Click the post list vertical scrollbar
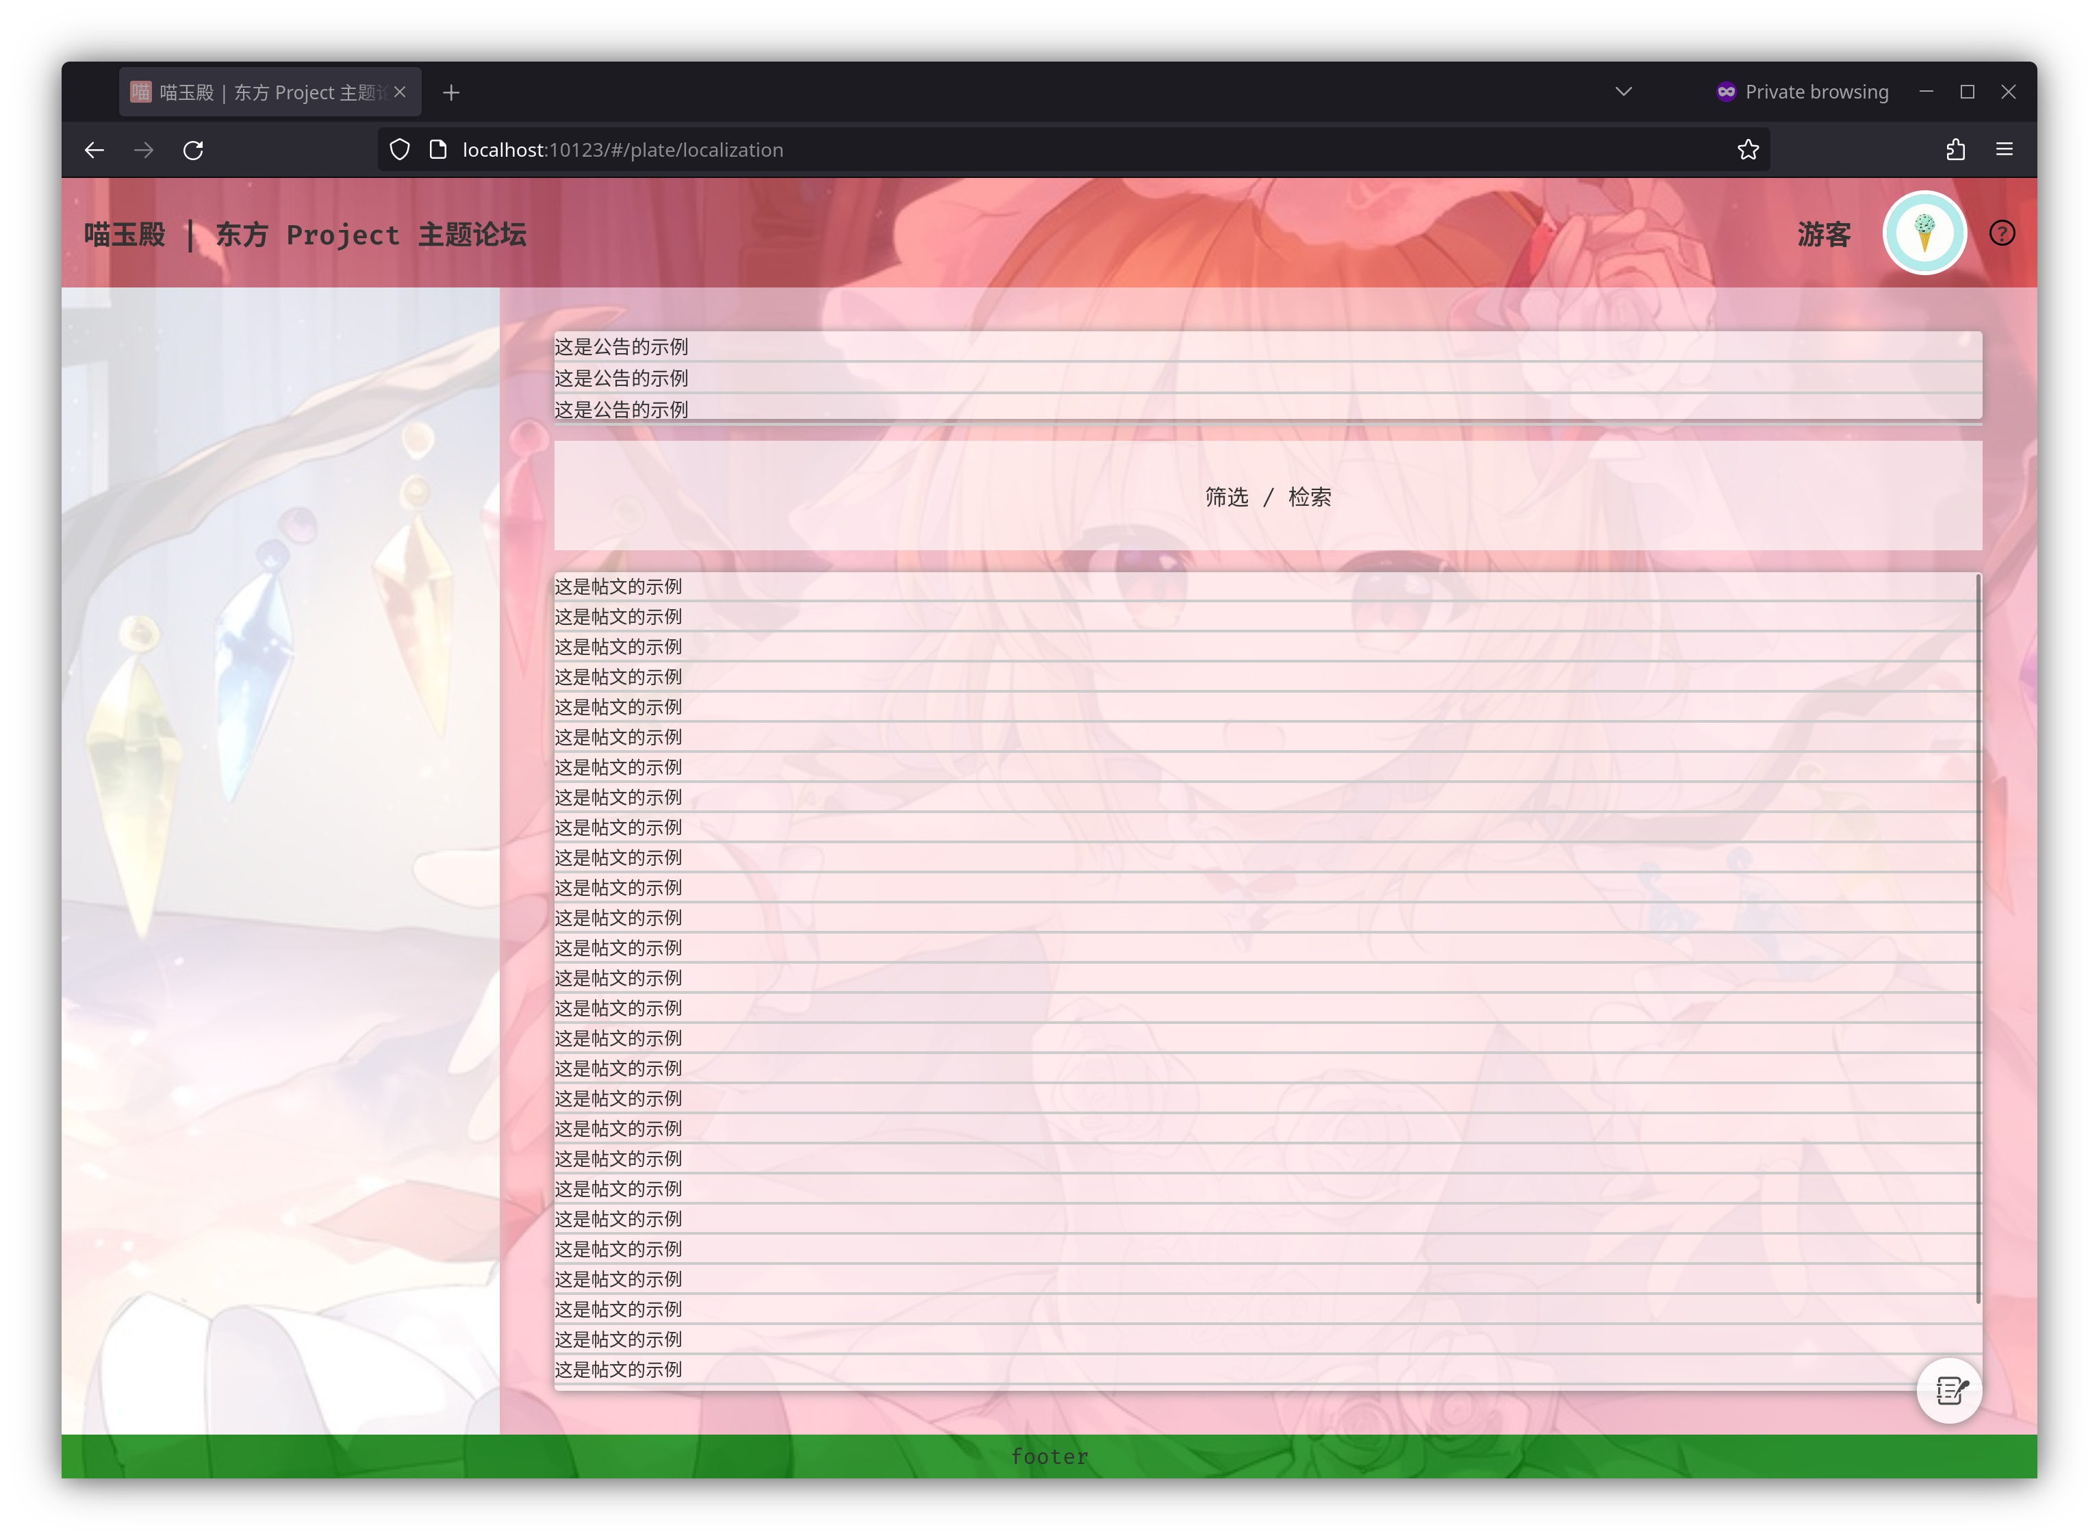This screenshot has height=1540, width=2099. [x=1978, y=932]
